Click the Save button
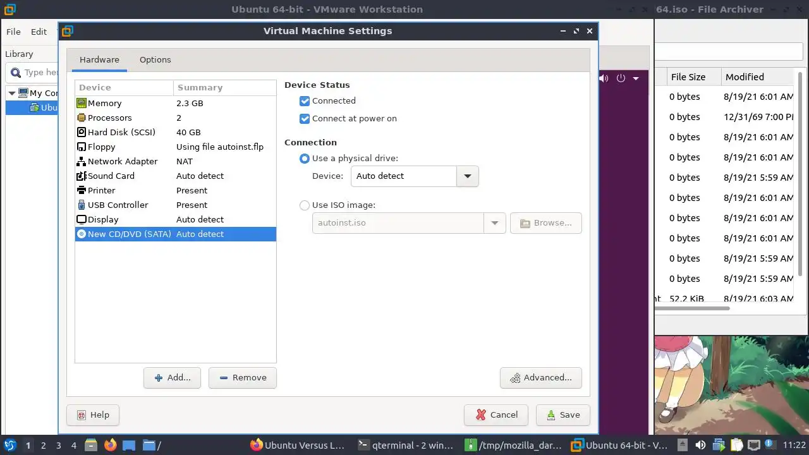The image size is (809, 455). pos(563,415)
